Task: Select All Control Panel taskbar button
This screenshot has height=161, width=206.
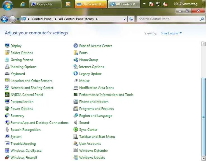Action: click(124, 4)
